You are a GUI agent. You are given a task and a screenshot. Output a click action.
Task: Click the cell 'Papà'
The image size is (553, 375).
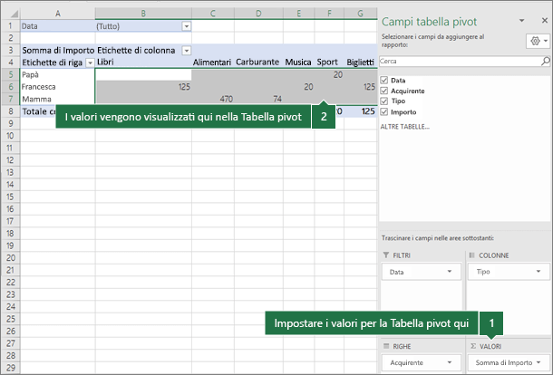coord(58,74)
